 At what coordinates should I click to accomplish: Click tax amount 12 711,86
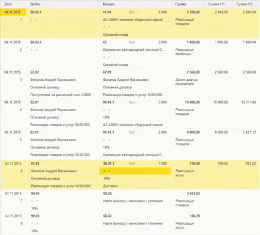[x=249, y=102]
